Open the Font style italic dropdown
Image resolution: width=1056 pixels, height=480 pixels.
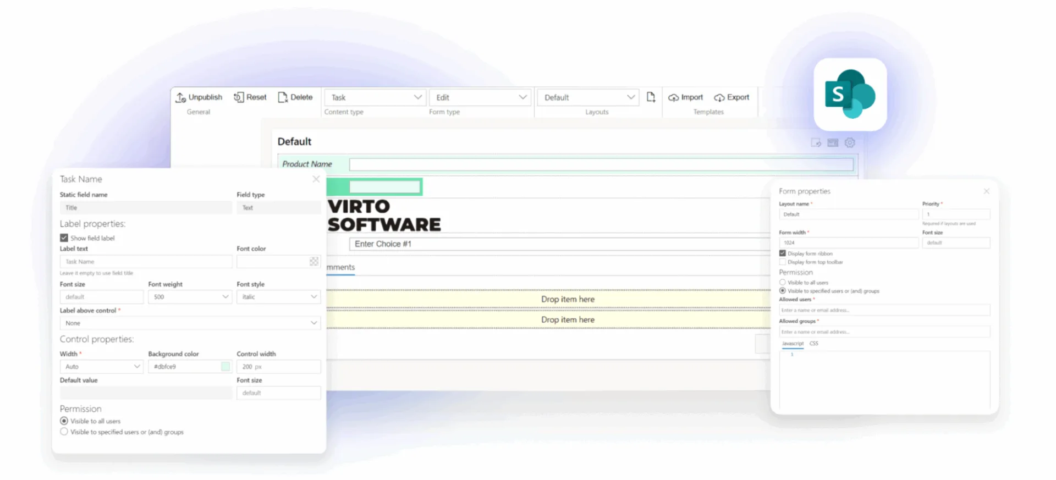pos(278,297)
